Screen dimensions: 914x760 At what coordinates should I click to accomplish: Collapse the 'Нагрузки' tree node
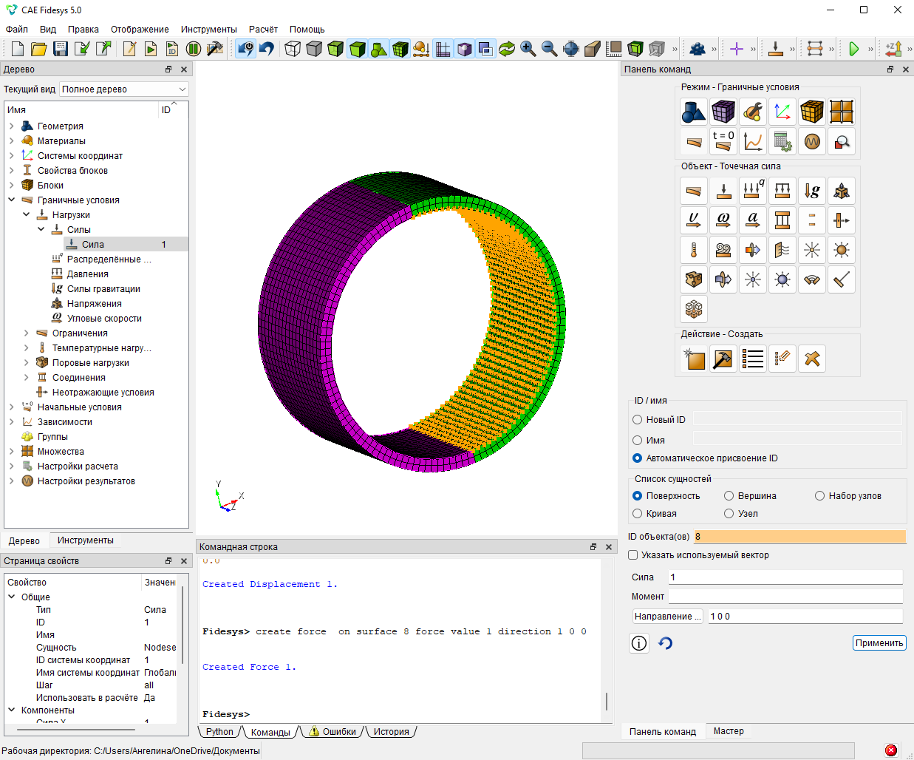click(27, 215)
